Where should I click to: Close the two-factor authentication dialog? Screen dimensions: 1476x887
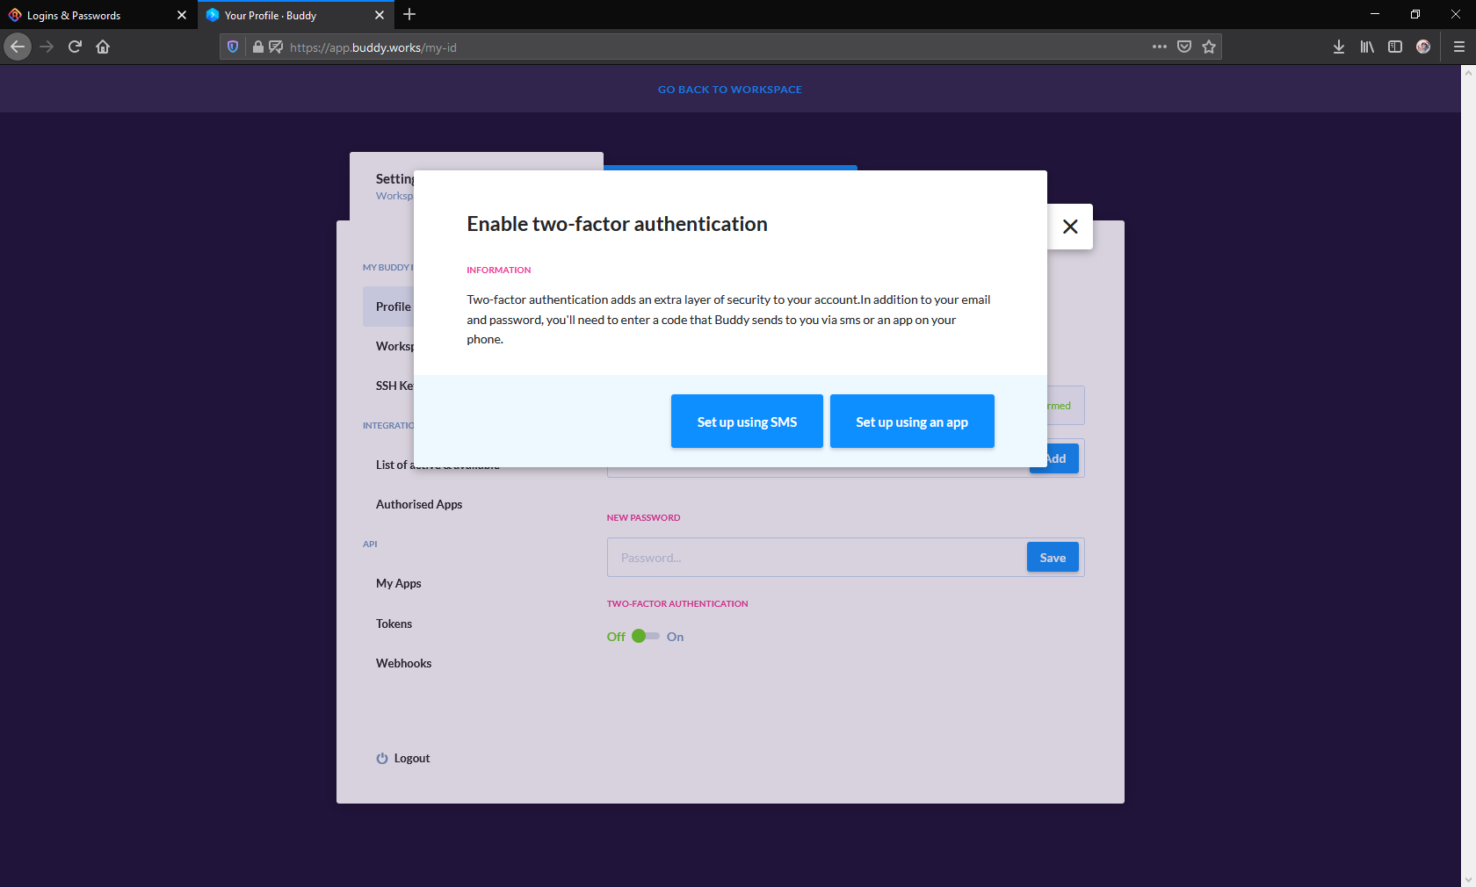coord(1070,227)
